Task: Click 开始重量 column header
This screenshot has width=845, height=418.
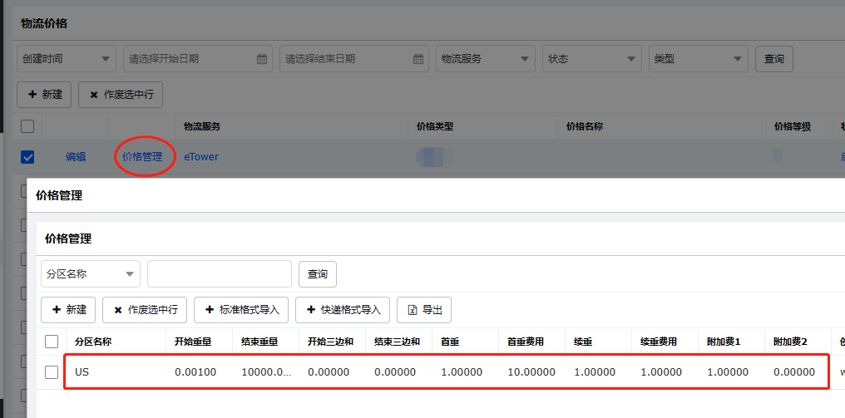Action: [x=193, y=342]
